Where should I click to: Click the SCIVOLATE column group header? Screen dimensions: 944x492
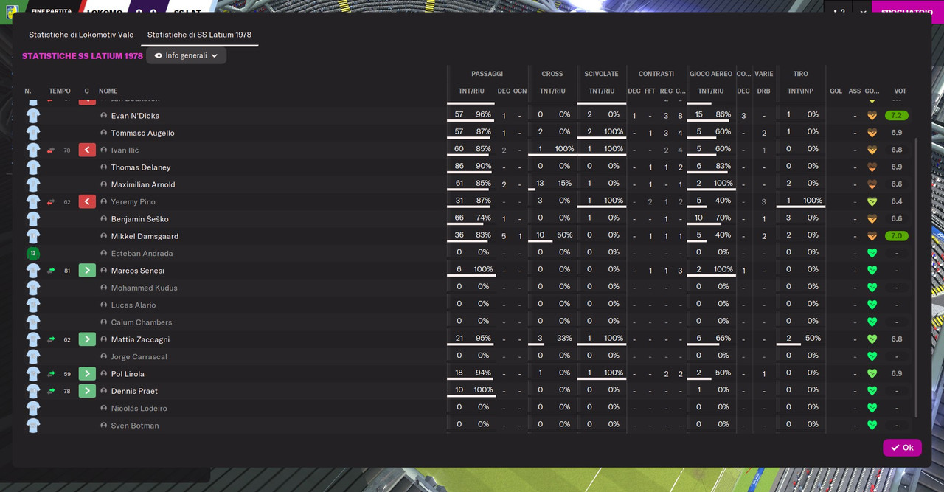tap(601, 74)
